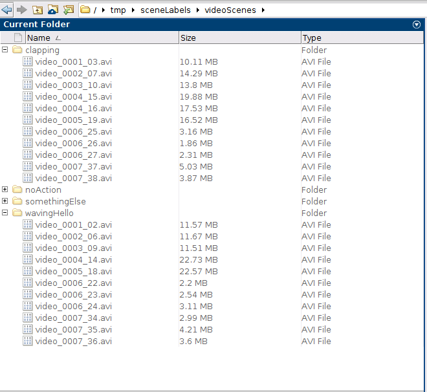Viewport: 427px width, 392px height.
Task: Select video_0001_03.avi in the clapping folder
Action: 73,61
